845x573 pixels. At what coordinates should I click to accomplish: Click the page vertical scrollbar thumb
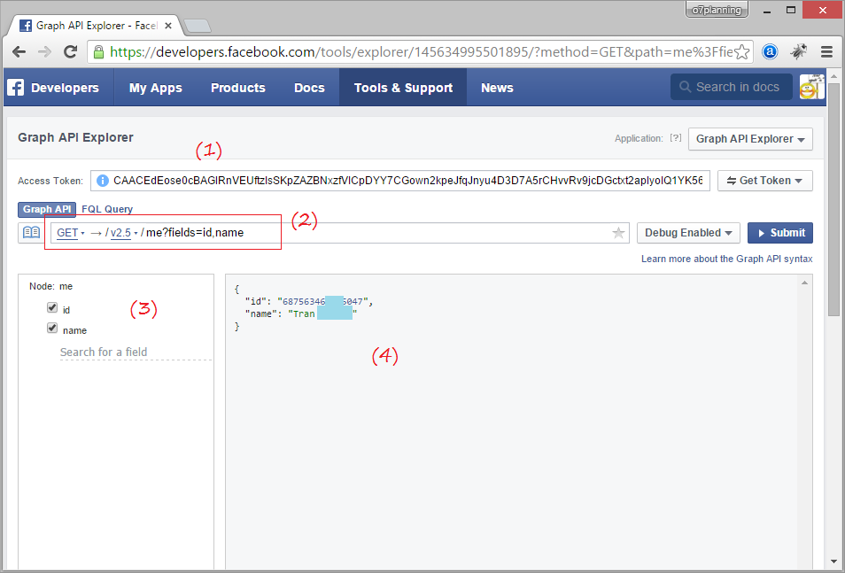click(833, 199)
